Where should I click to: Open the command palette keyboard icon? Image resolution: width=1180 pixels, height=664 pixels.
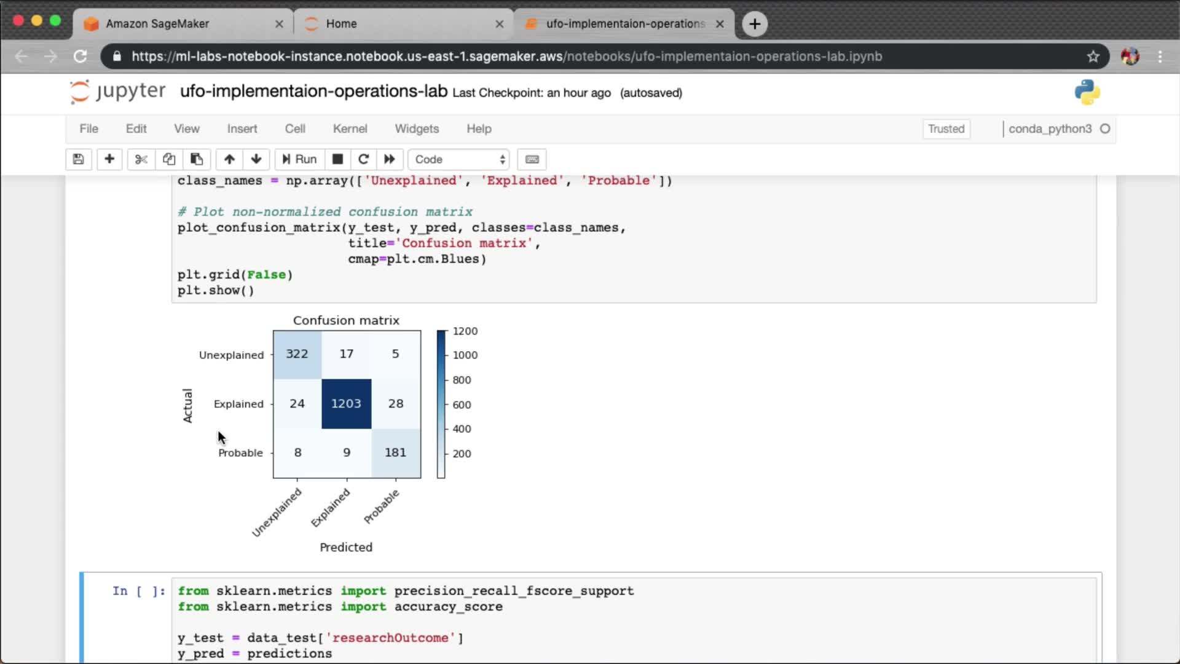point(532,159)
